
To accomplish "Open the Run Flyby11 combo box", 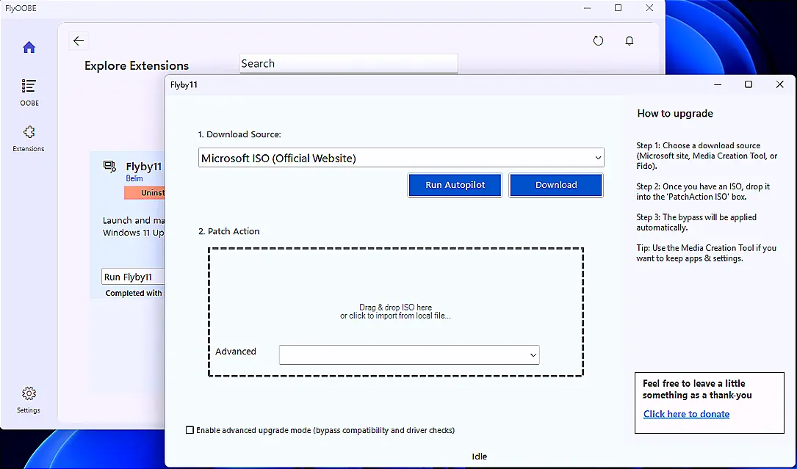I will (x=132, y=277).
